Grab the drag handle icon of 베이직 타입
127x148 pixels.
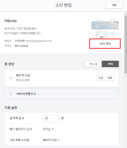click(x=11, y=78)
